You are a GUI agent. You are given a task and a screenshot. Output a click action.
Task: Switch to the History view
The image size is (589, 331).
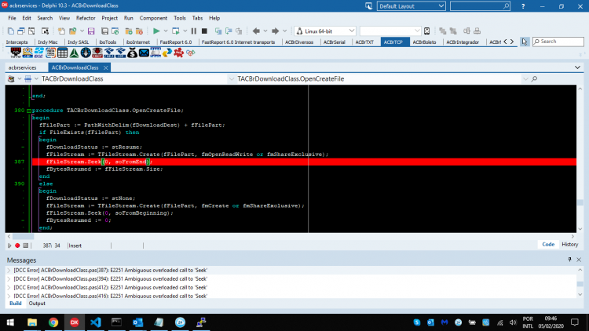569,244
